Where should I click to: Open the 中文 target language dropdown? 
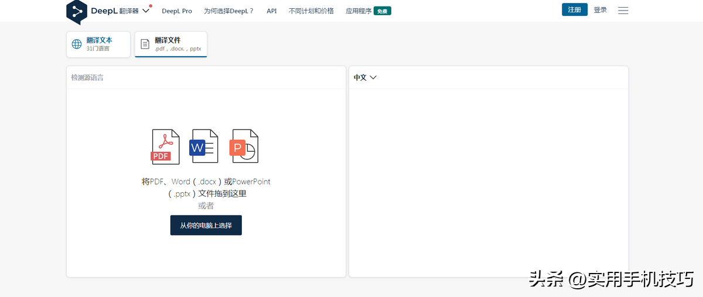click(x=364, y=77)
